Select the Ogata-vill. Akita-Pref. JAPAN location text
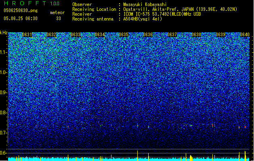 tap(180, 9)
